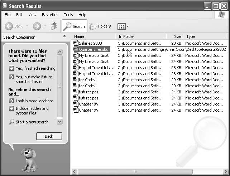230x176 pixels.
Task: Open Back button history dropdown arrow
Action: click(26, 26)
